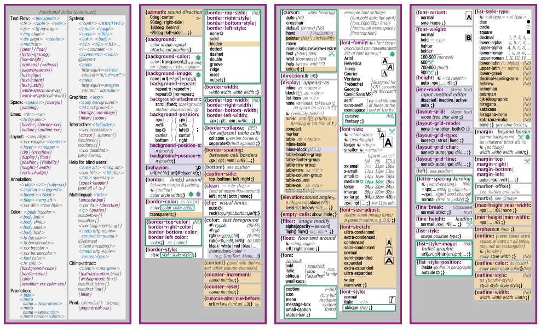Click the green bug icon beside background-color

coord(198,57)
